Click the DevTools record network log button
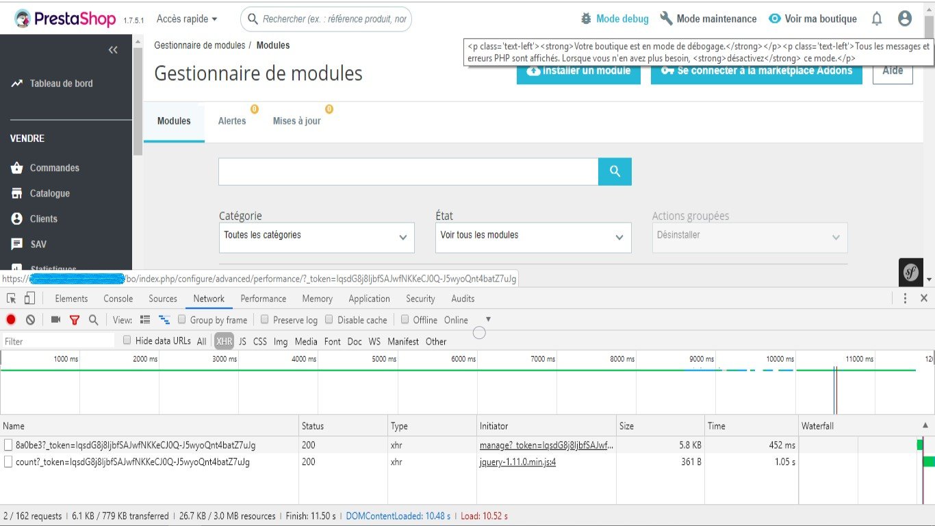The width and height of the screenshot is (935, 526). tap(11, 320)
